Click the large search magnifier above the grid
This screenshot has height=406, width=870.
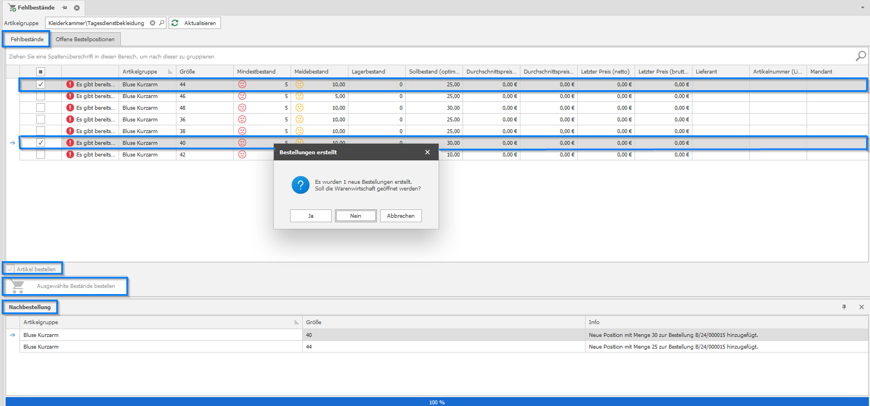pos(861,56)
